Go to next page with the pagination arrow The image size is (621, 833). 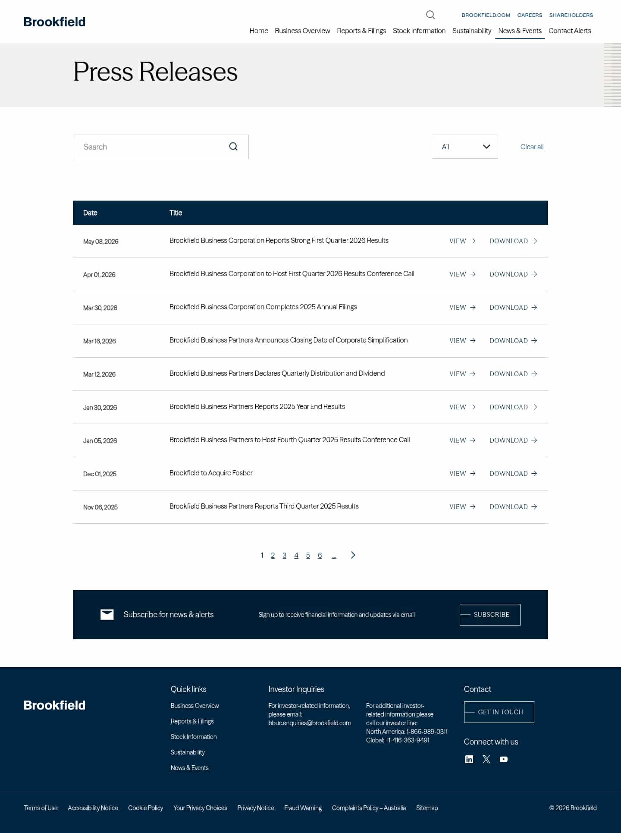point(353,555)
